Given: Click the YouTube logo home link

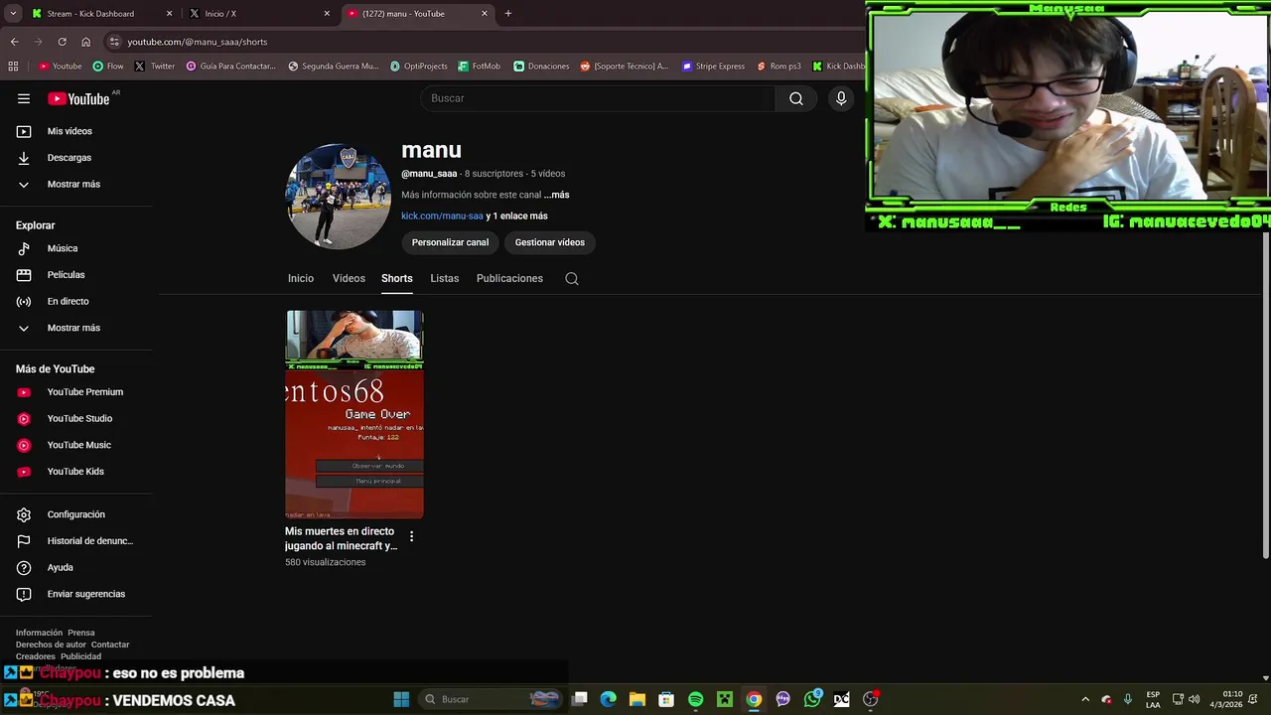Looking at the screenshot, I should pyautogui.click(x=78, y=98).
